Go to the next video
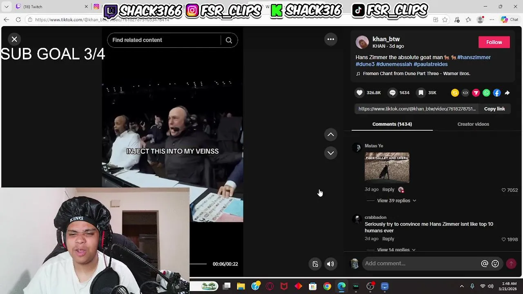 pos(331,153)
